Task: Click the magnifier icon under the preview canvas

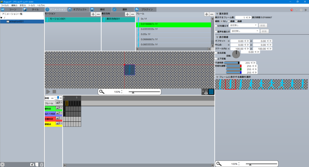Action: [102, 92]
